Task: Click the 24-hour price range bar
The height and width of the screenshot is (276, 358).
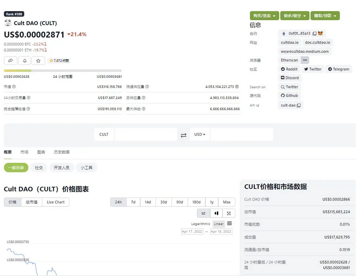Action: pyautogui.click(x=63, y=71)
